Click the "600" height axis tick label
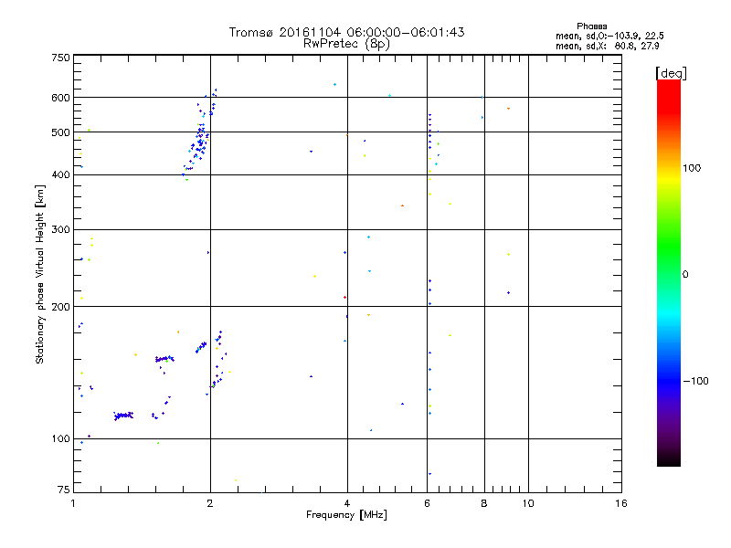 61,98
